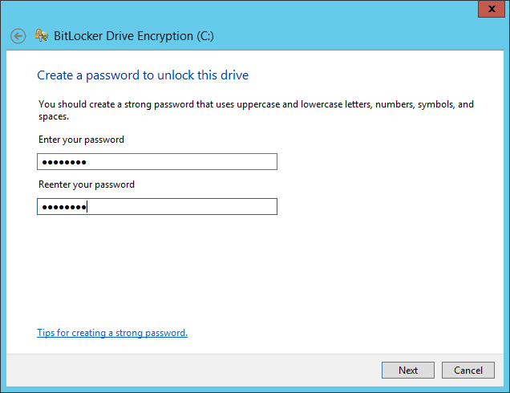510x393 pixels.
Task: Open 'Tips for creating a strong password' link
Action: [x=112, y=333]
